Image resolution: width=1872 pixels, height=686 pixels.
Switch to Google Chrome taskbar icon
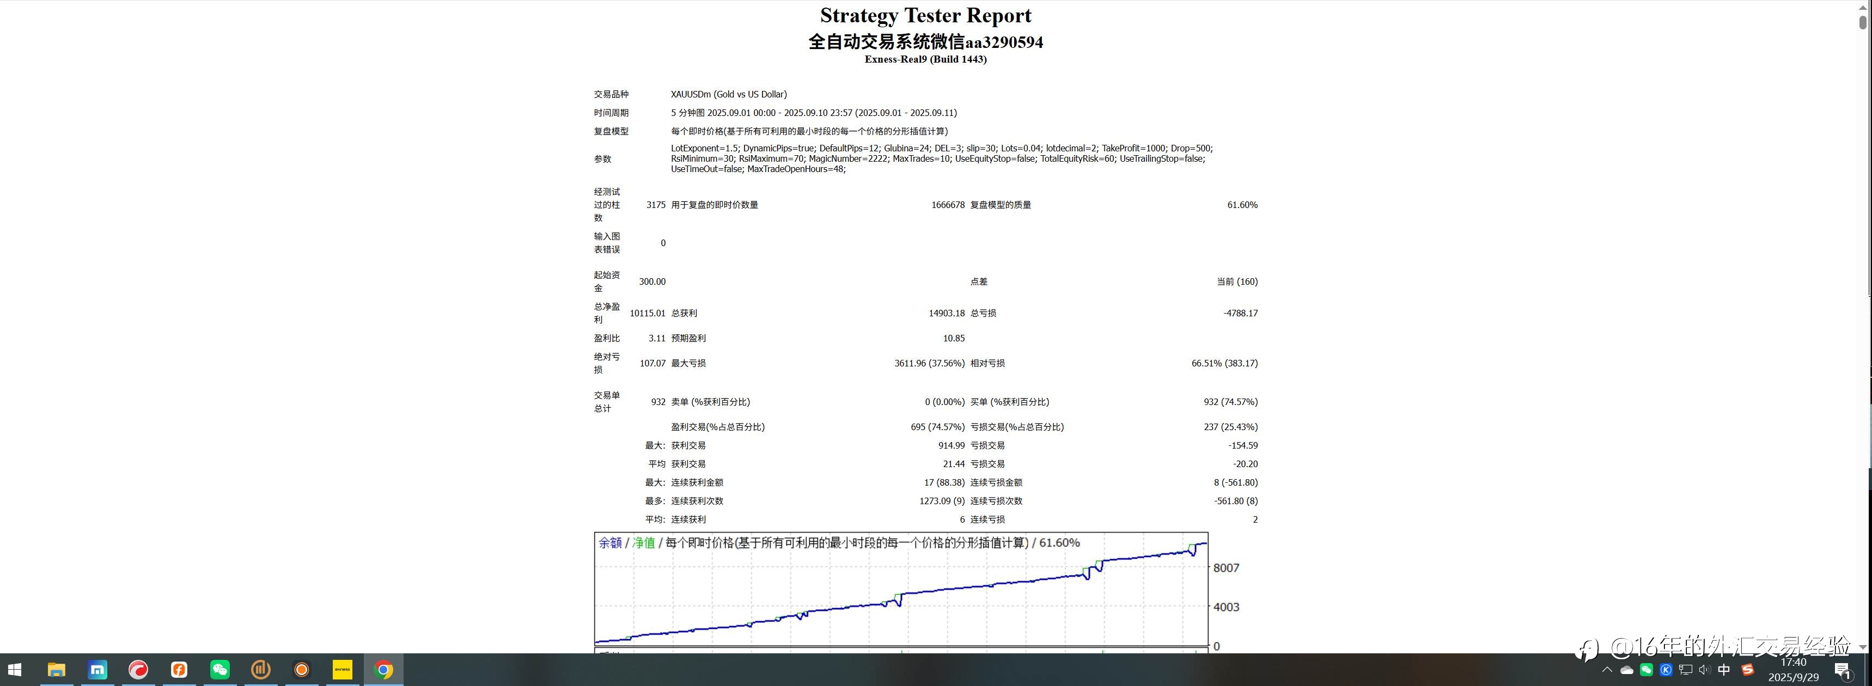click(383, 669)
